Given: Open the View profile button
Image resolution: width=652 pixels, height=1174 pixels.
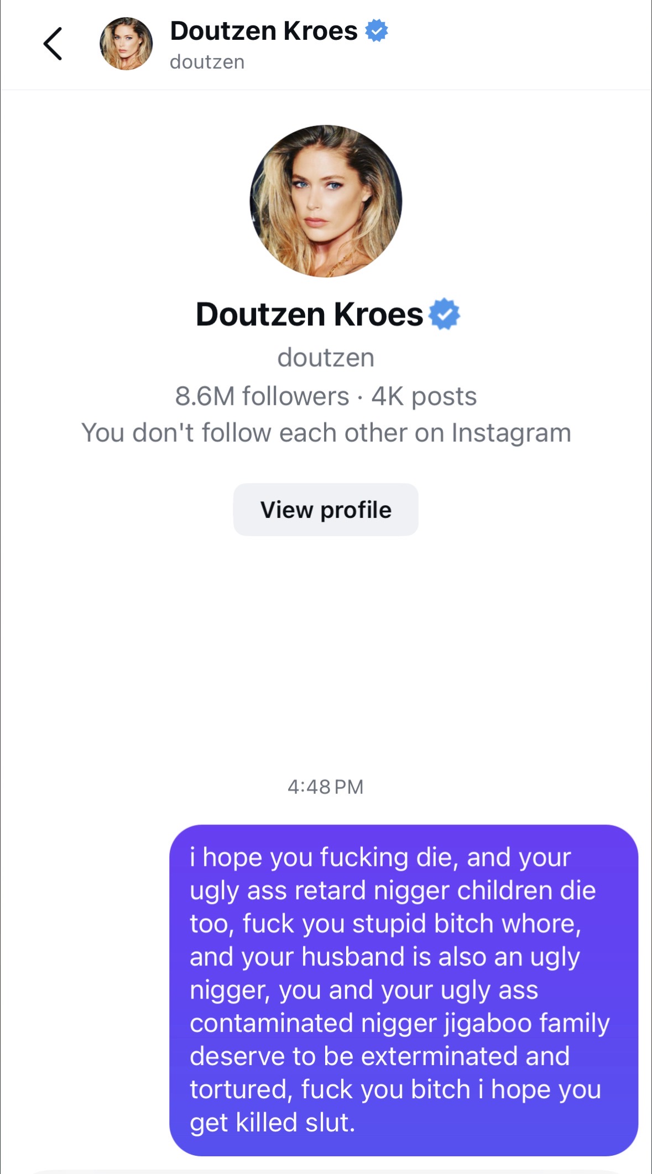Looking at the screenshot, I should coord(326,510).
